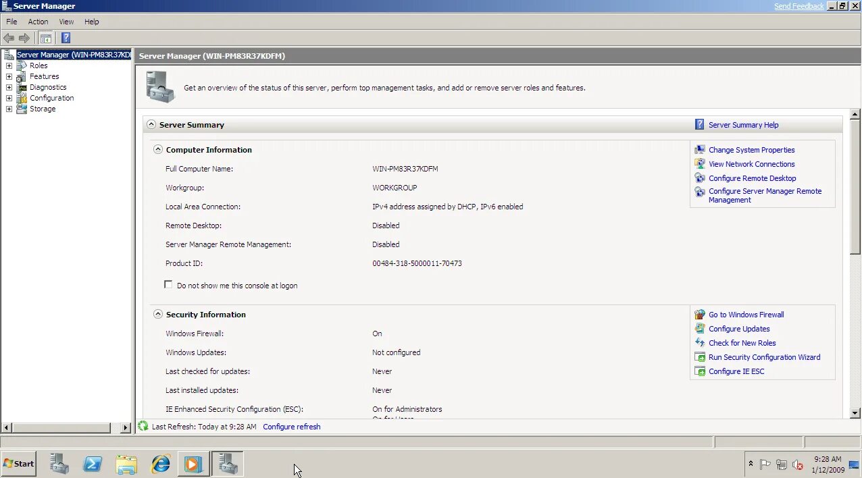Click the Send Feedback link
The width and height of the screenshot is (862, 478).
pos(799,6)
